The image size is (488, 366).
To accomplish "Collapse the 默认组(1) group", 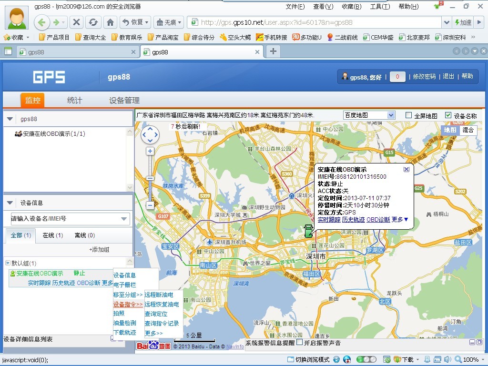I will pos(8,263).
